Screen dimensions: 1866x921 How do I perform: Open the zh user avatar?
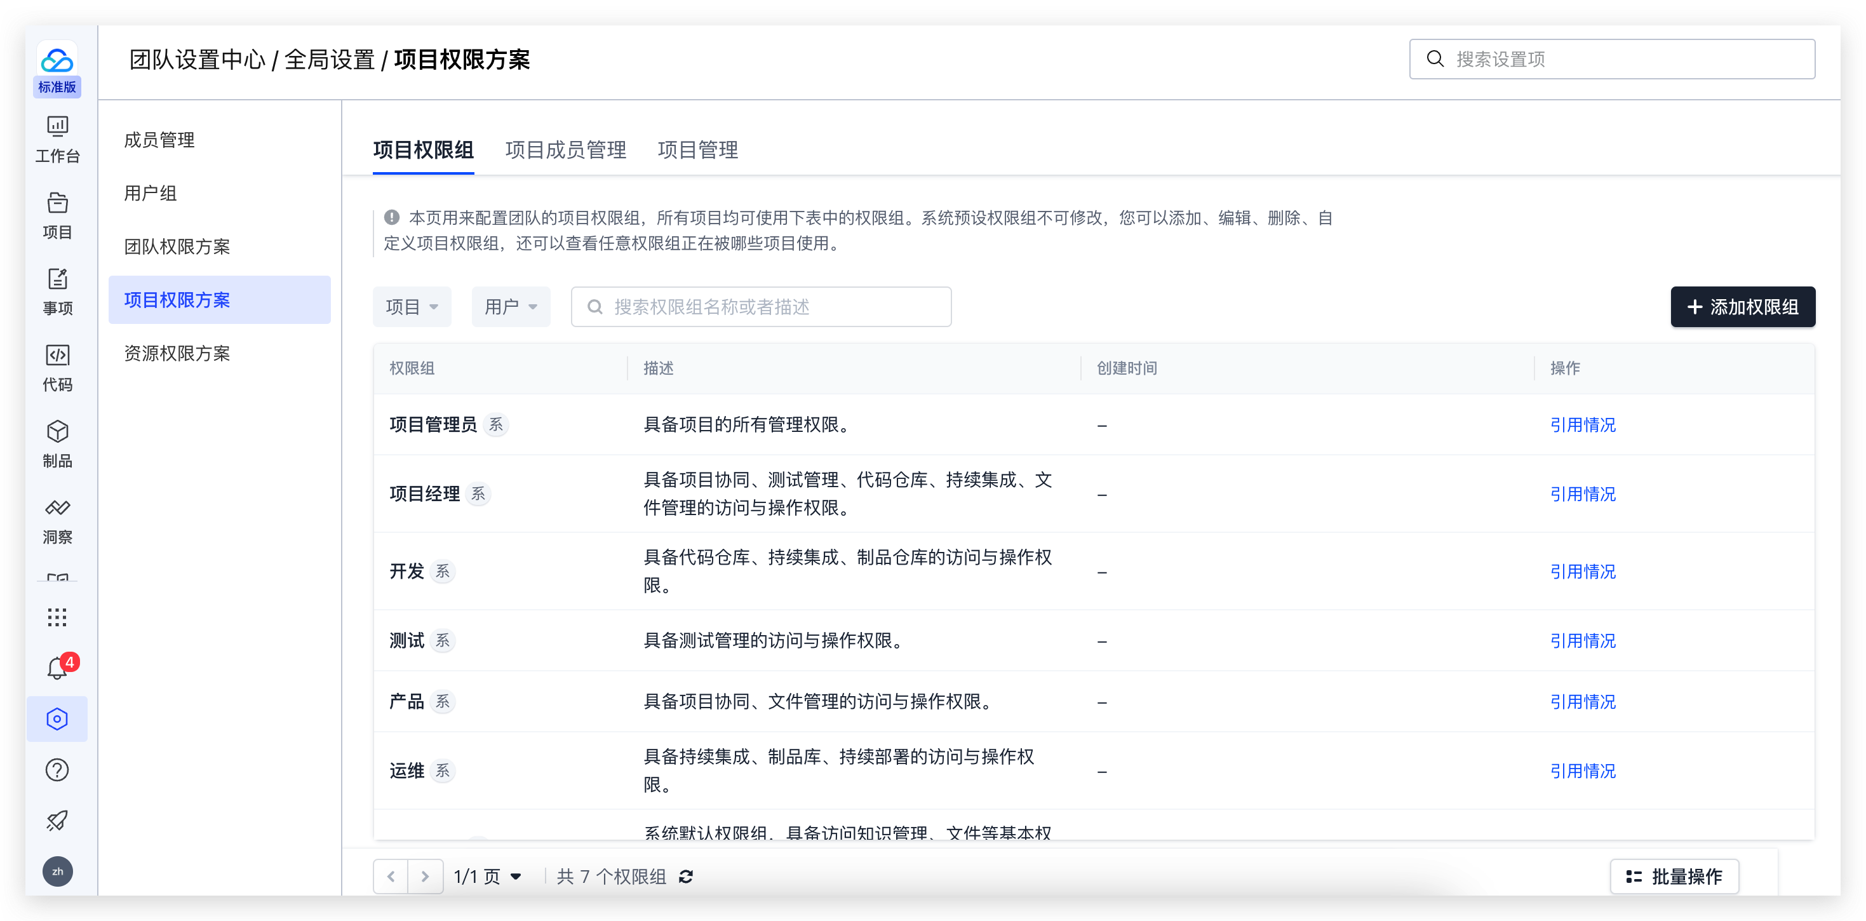[57, 871]
